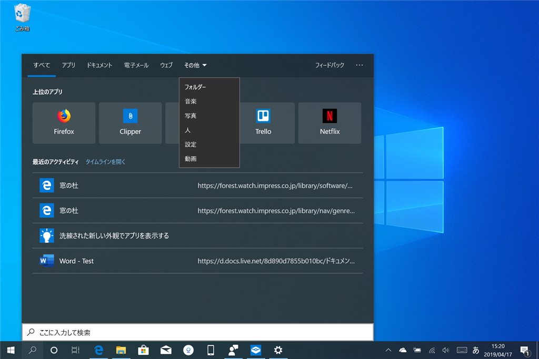Open the Feedback Hub taskbar icon

(233, 350)
